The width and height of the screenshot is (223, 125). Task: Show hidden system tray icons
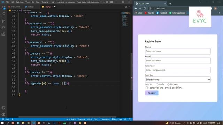[x=184, y=123]
